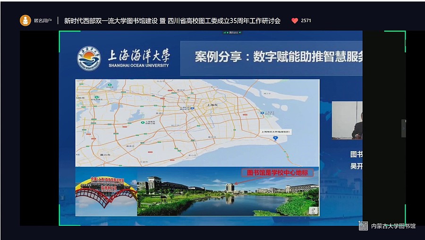Click the conference title beginning 新时代西部双一流
This screenshot has height=240, width=425.
click(x=172, y=21)
